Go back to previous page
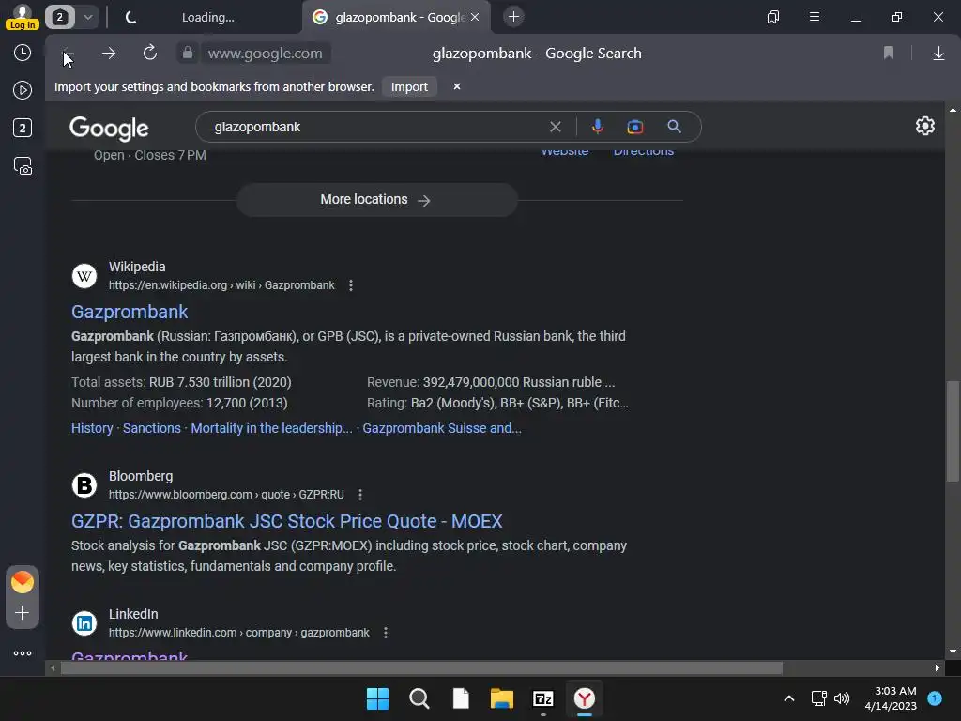Viewport: 961px width, 721px height. point(67,54)
